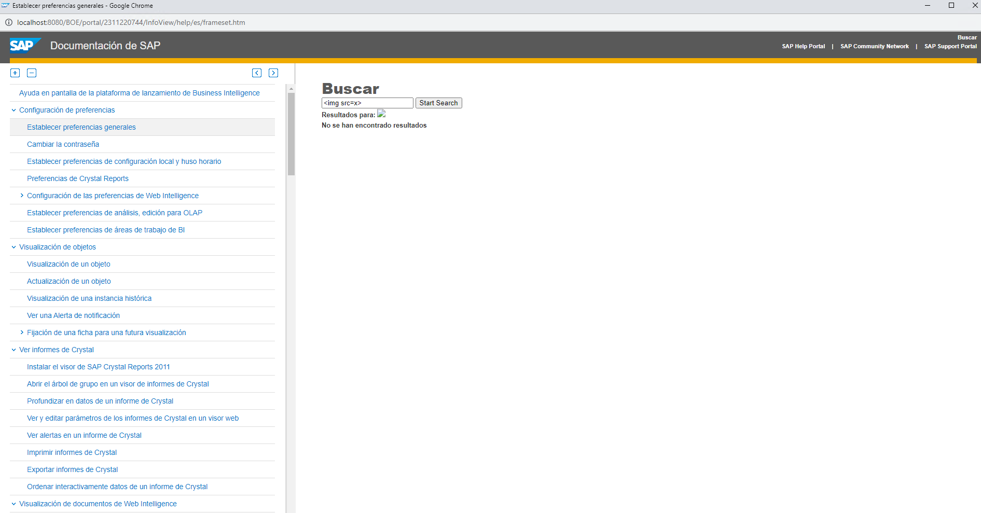The width and height of the screenshot is (981, 513).
Task: Collapse Visualización de objetos section
Action: point(13,247)
